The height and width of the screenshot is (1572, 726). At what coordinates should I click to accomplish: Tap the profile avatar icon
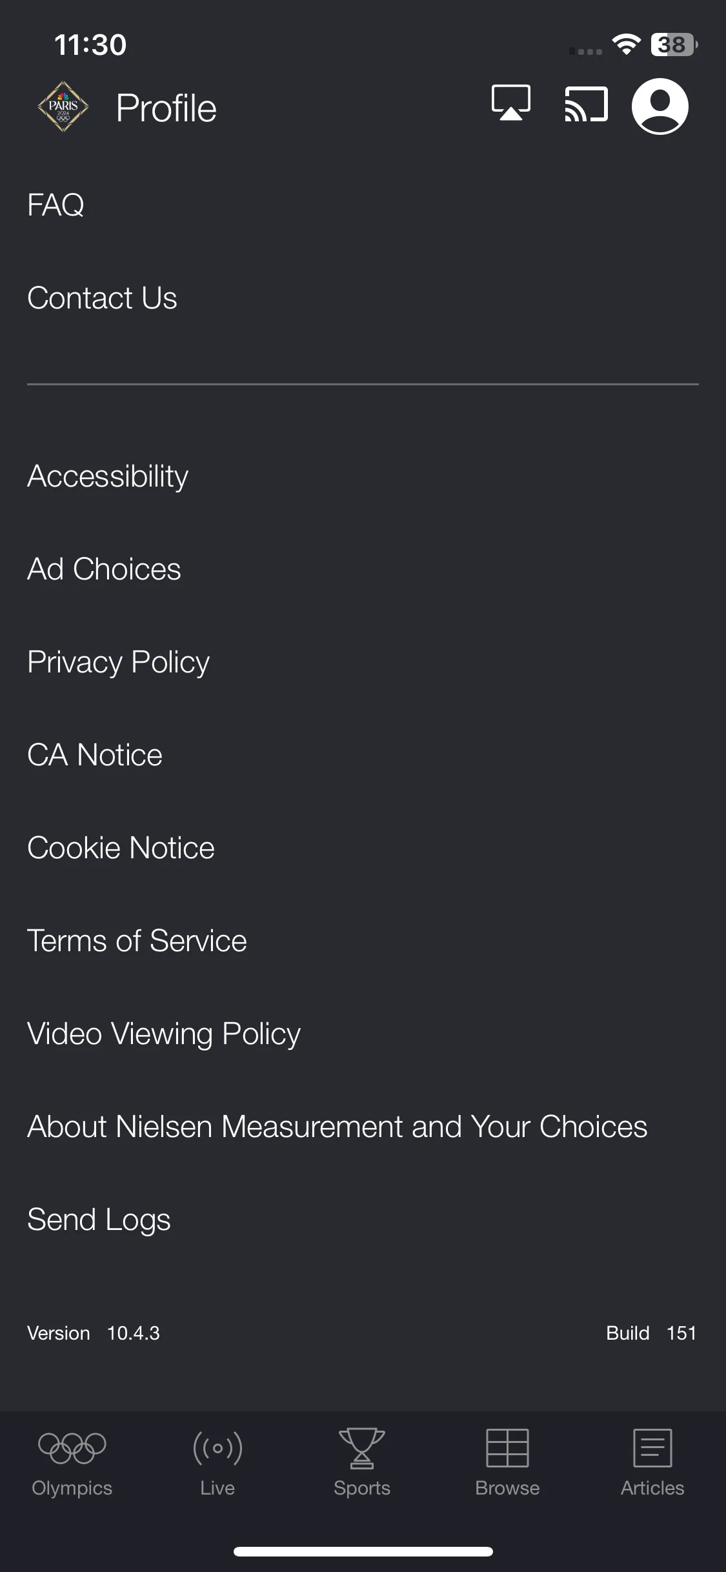(x=660, y=106)
